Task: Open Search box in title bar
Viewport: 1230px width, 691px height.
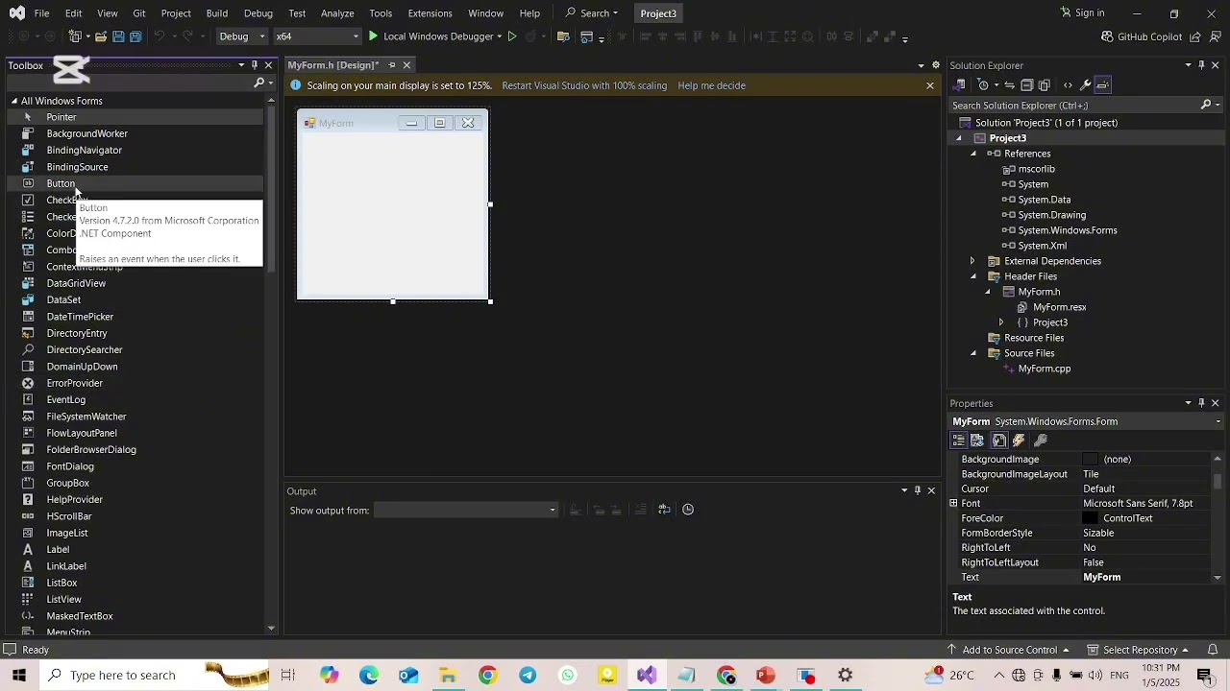Action: point(592,13)
